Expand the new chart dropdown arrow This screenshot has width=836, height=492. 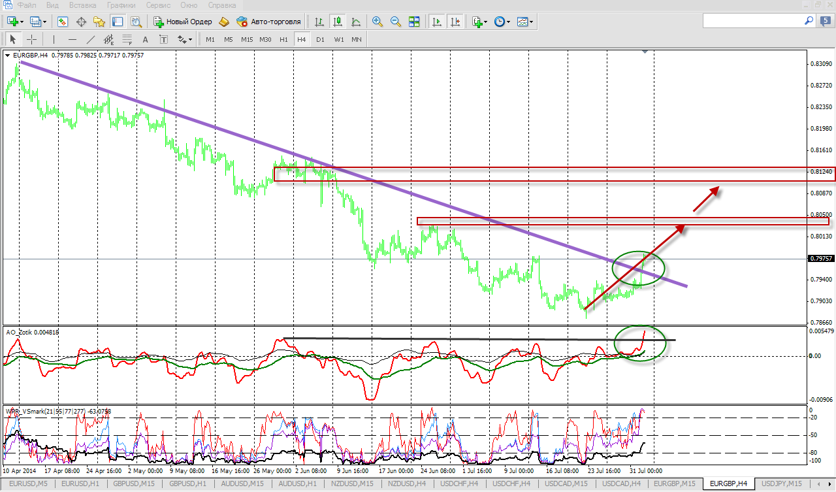[23, 22]
